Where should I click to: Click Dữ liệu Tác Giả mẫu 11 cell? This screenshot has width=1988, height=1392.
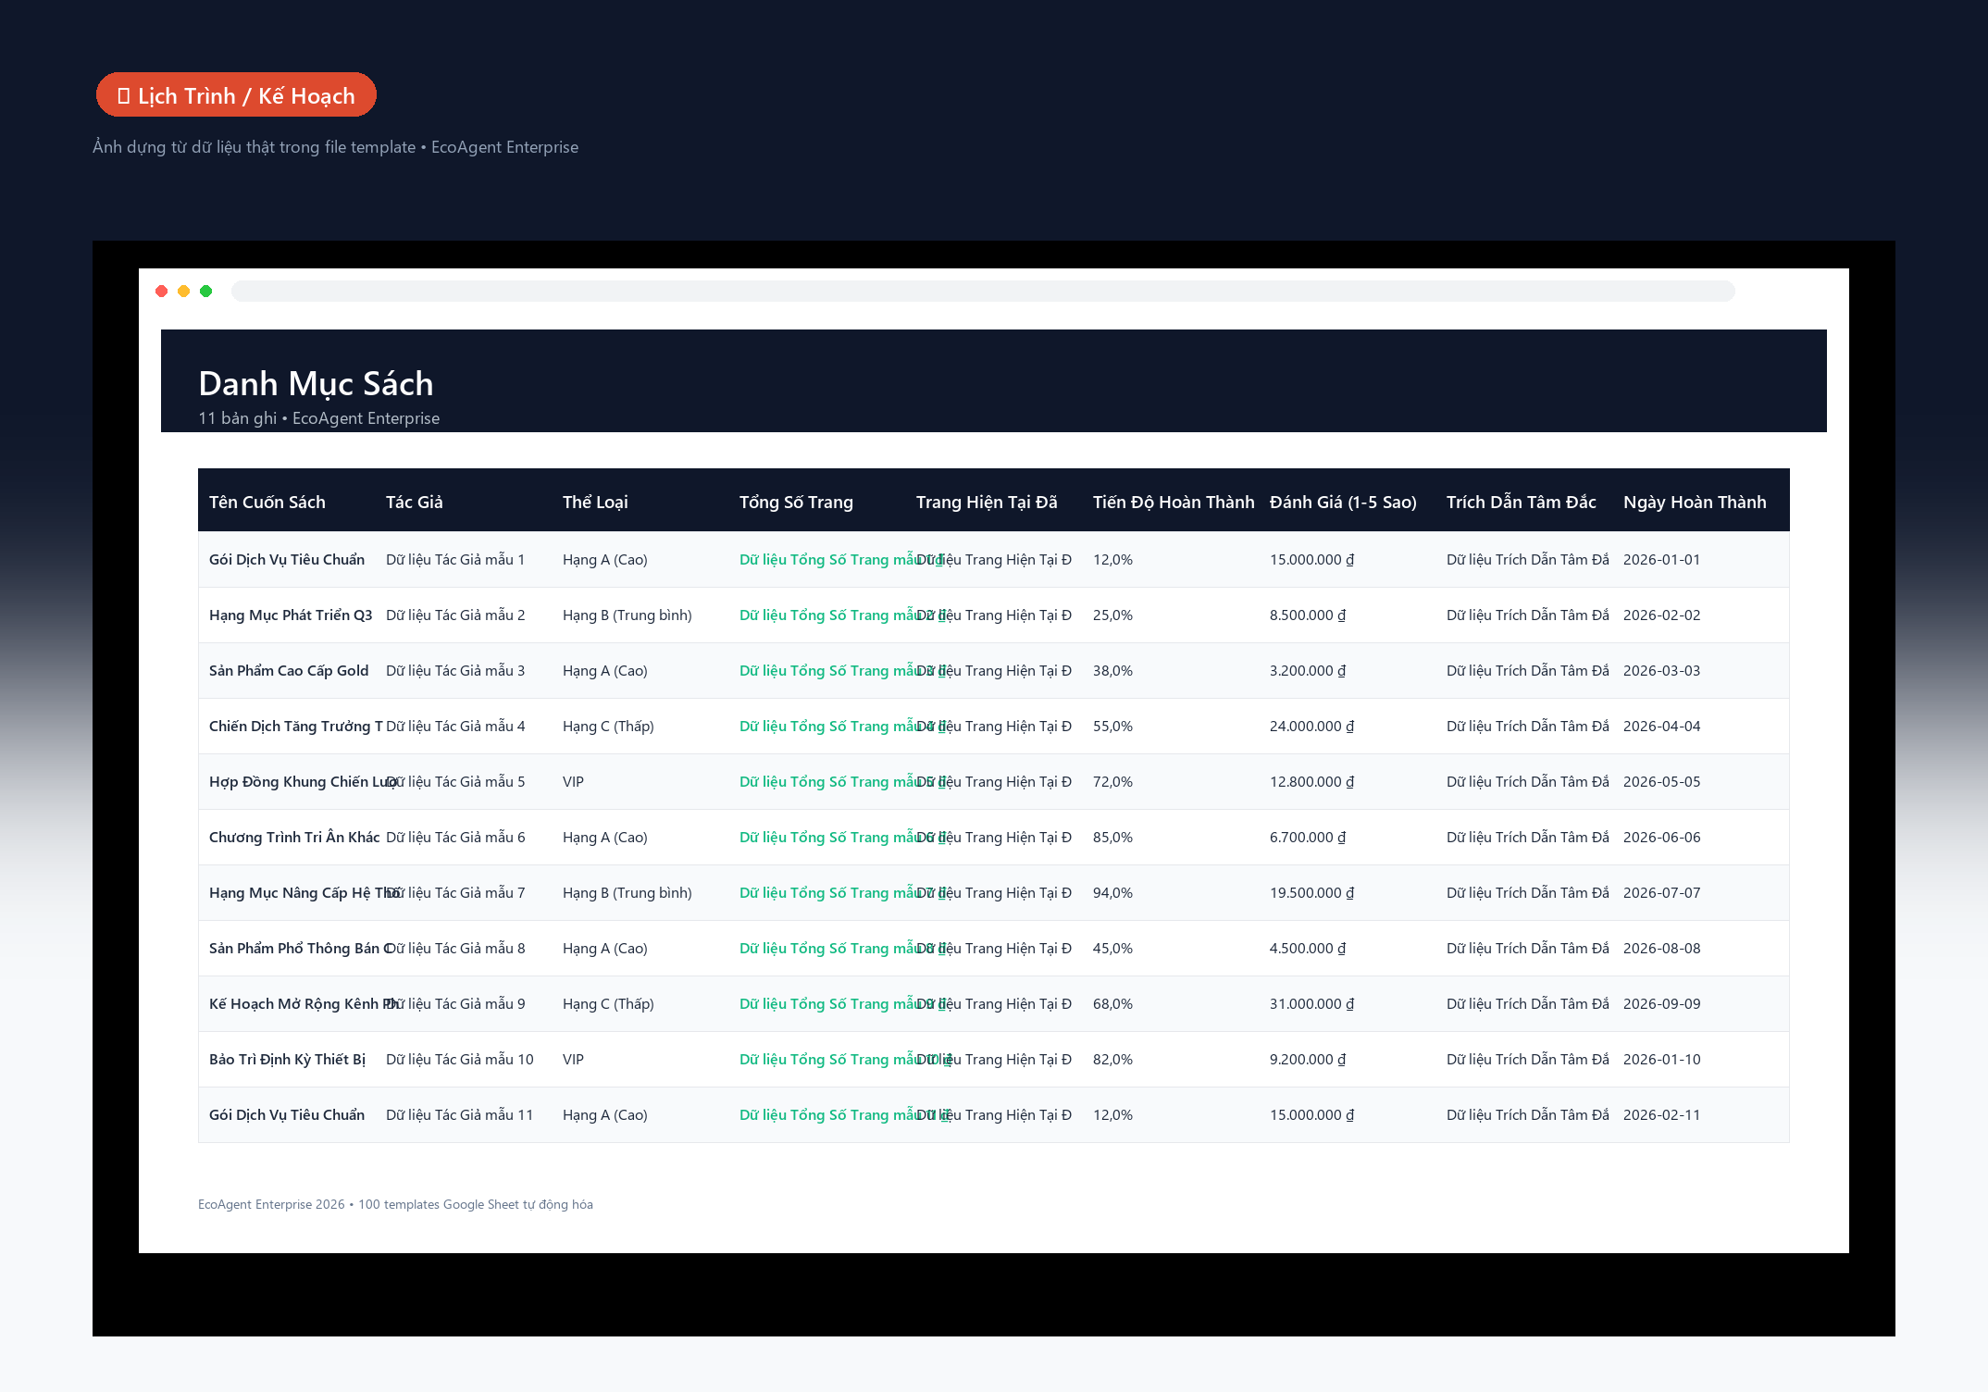[x=460, y=1114]
